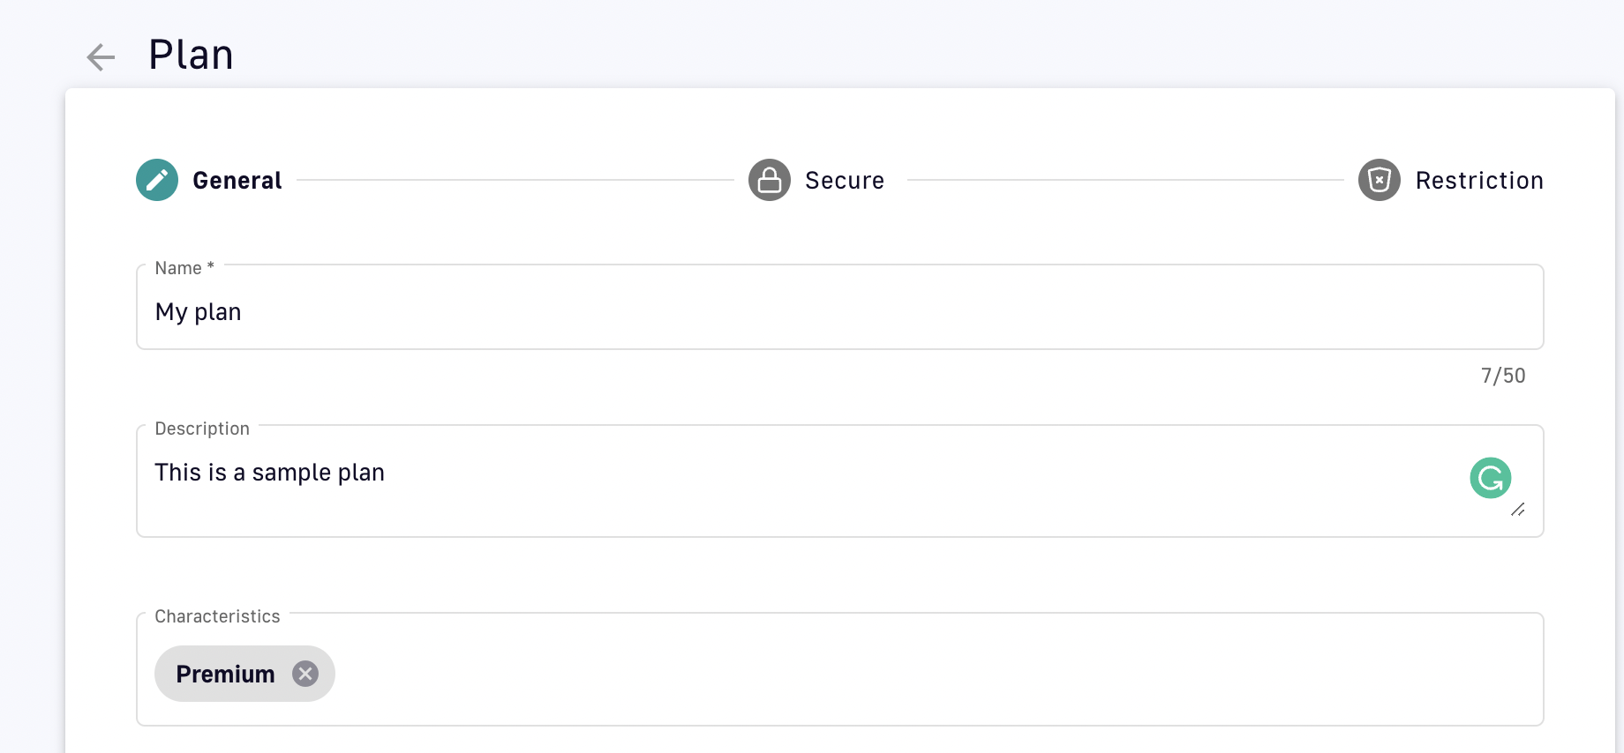Click the Name field label
The width and height of the screenshot is (1624, 753).
tap(184, 268)
